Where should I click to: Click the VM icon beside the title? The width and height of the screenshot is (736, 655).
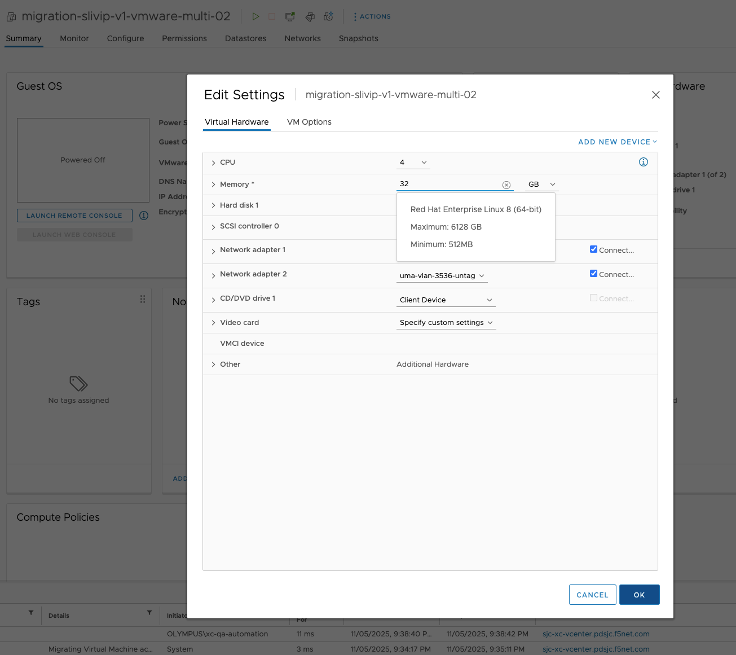coord(11,16)
